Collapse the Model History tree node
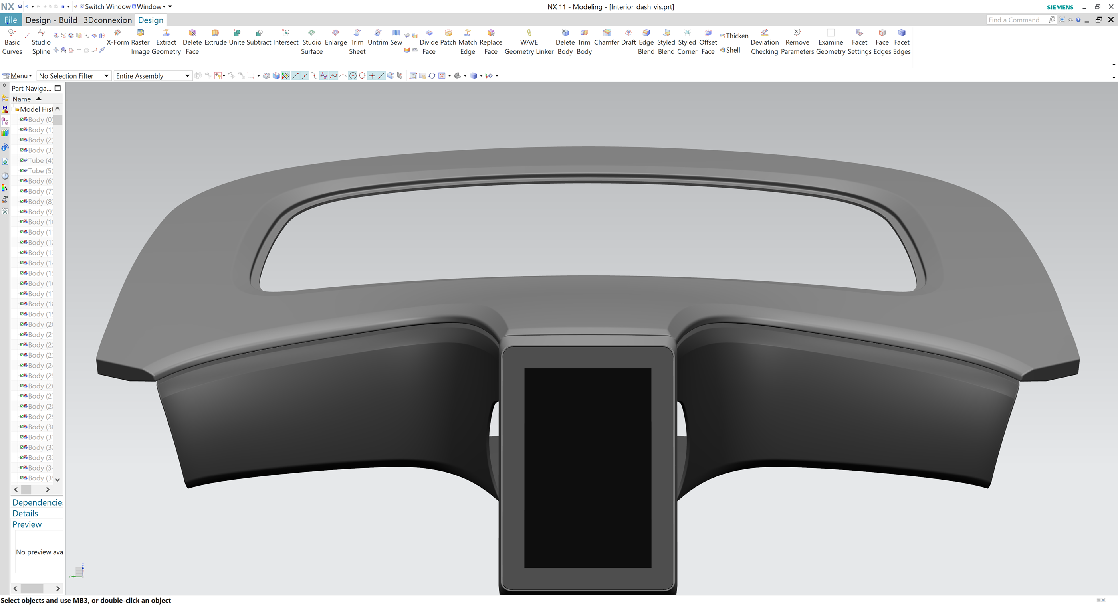Screen dimensions: 1118x605 point(14,109)
